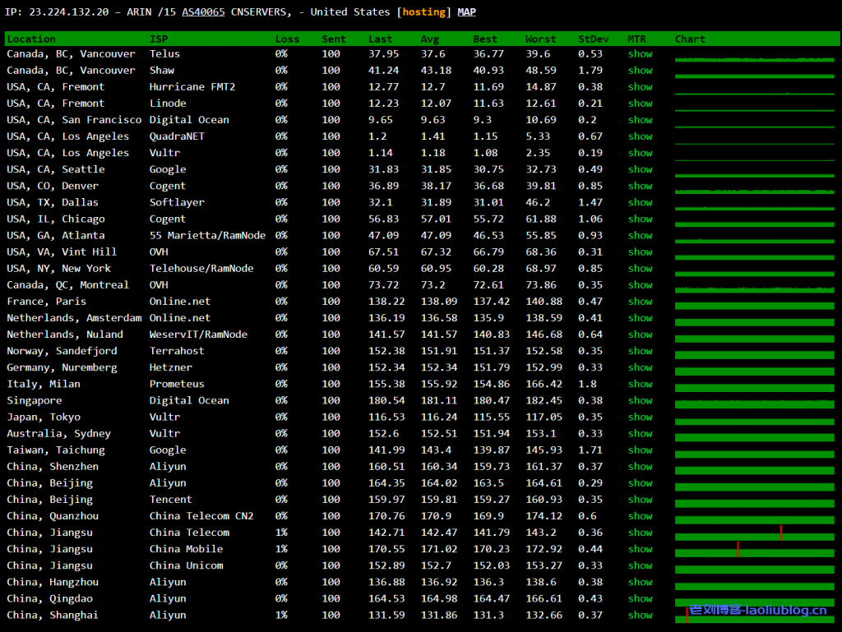Screen dimensions: 842x632
Task: Click the Location column header
Action: [31, 39]
